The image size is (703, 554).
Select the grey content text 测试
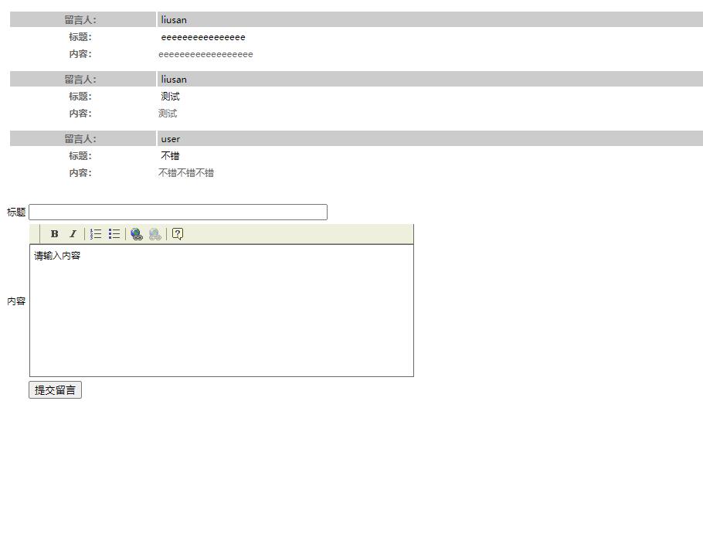168,114
